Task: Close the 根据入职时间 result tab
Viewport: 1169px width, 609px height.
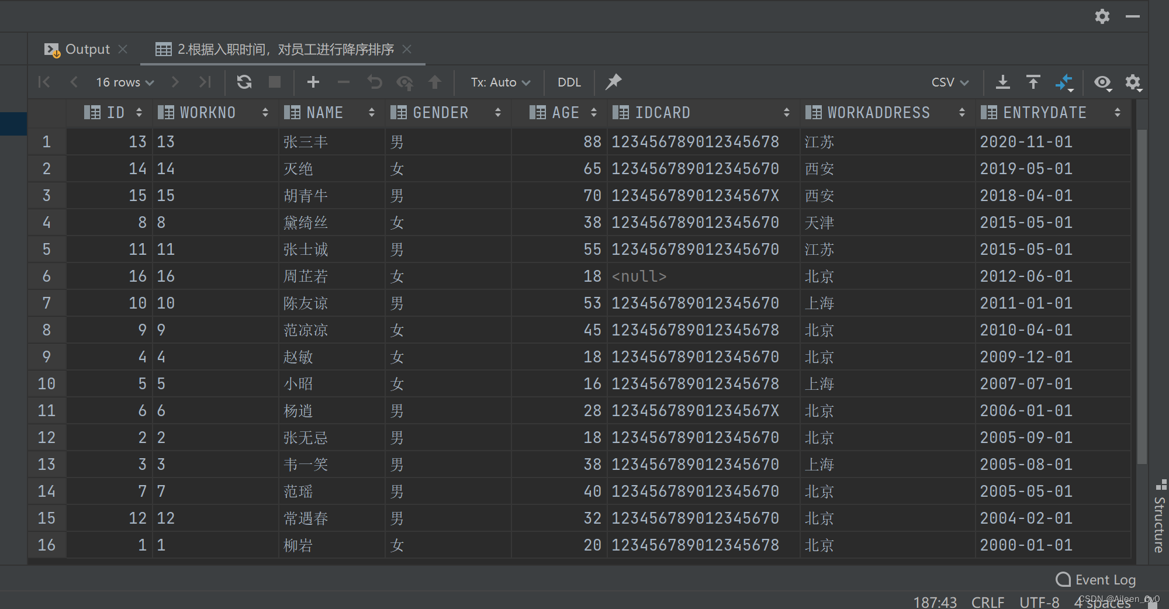Action: tap(407, 49)
